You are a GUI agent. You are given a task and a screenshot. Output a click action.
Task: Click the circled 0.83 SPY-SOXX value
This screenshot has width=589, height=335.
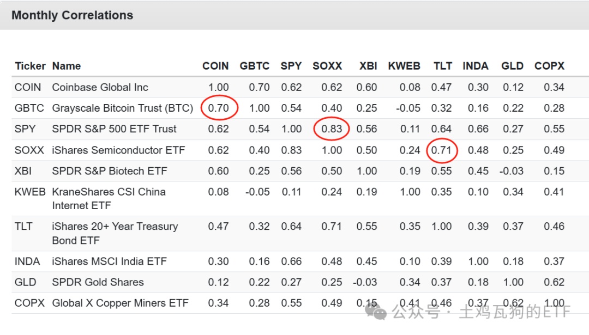pos(332,129)
